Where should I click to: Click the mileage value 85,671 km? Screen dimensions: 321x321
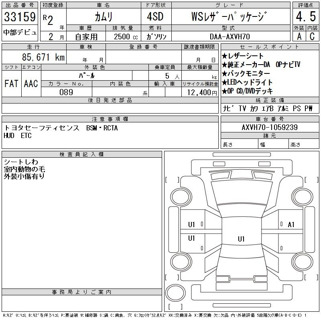43,57
